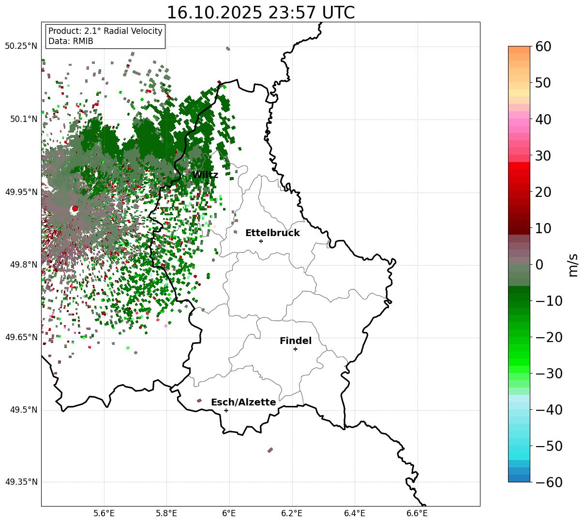Image resolution: width=584 pixels, height=523 pixels.
Task: Click the 6.4°E longitude label
Action: (x=355, y=513)
